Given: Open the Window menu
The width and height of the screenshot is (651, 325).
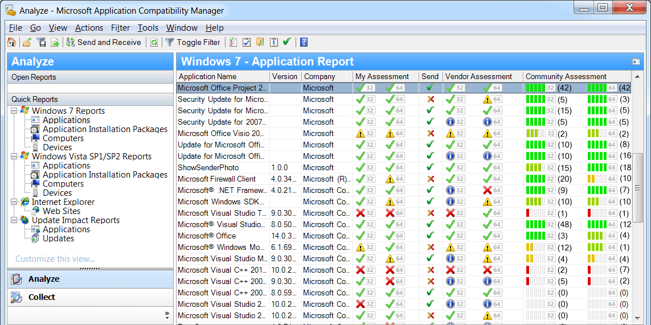Looking at the screenshot, I should coord(182,28).
